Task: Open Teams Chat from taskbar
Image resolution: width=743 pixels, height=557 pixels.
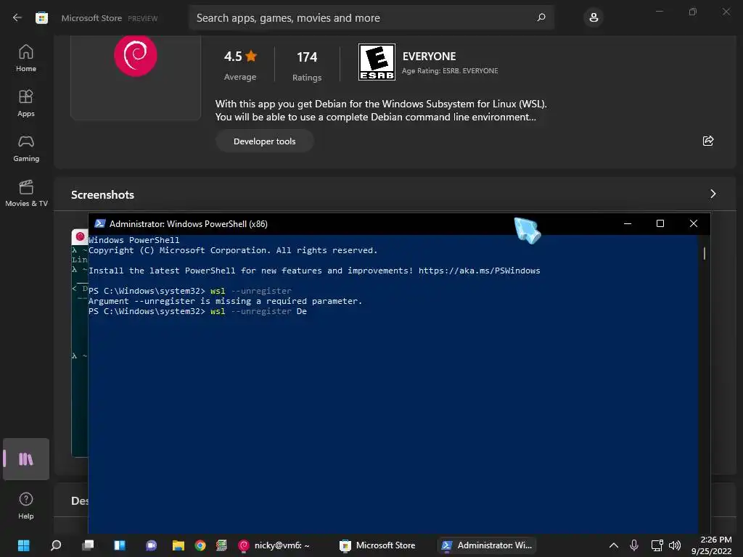Action: tap(151, 545)
